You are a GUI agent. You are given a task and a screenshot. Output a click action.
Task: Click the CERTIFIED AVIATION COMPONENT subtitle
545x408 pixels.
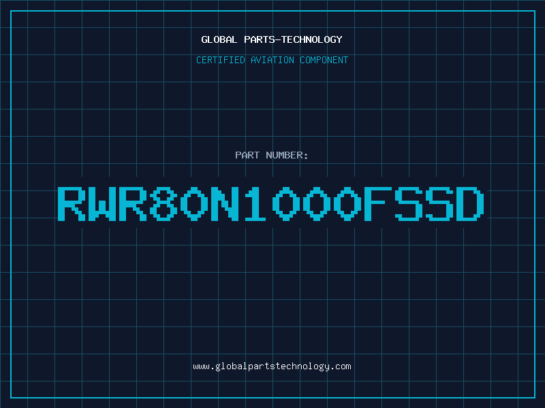coord(272,60)
